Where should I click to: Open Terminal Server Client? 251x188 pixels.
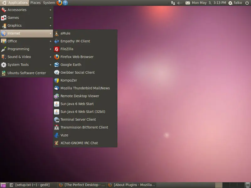click(85, 119)
